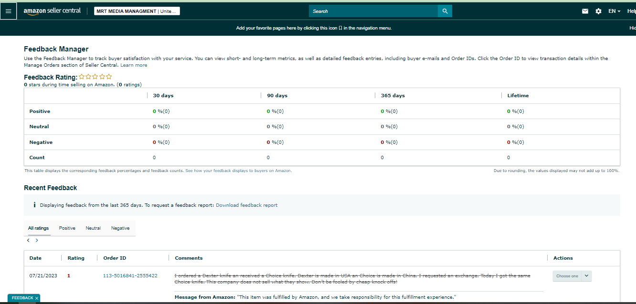Click the Feedback Manager heading
The height and width of the screenshot is (304, 636).
point(56,49)
